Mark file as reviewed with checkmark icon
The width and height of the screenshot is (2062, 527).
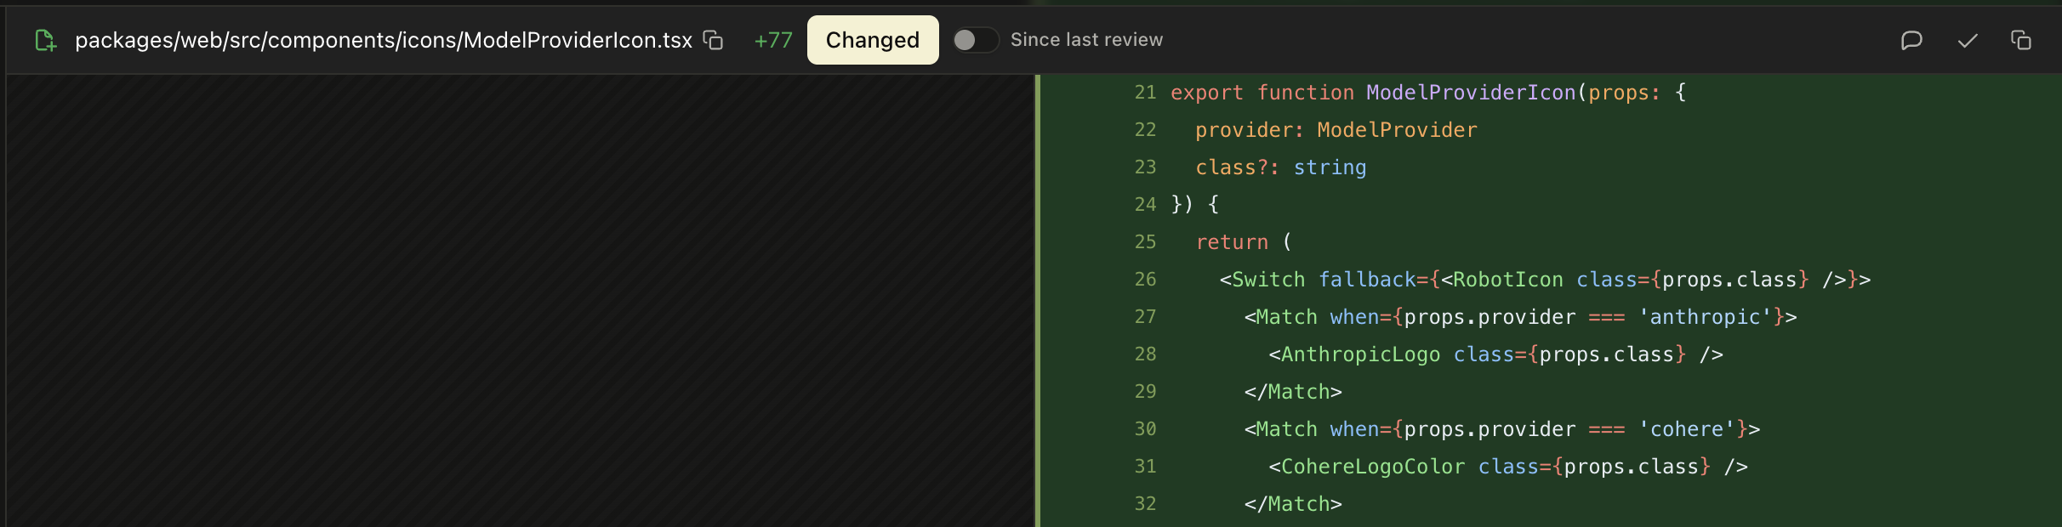[x=1968, y=40]
